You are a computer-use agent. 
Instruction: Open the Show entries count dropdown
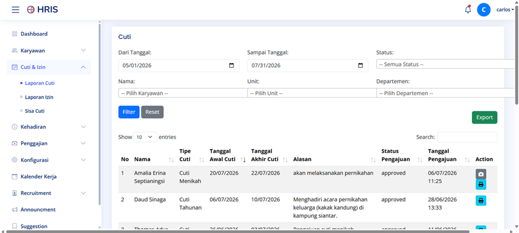pos(145,137)
